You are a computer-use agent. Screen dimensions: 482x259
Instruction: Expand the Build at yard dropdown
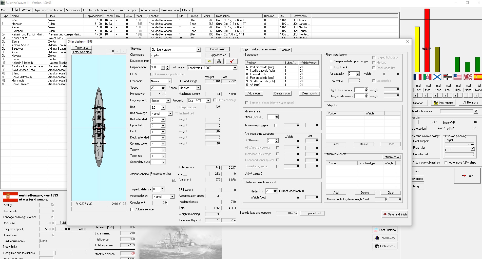click(235, 68)
